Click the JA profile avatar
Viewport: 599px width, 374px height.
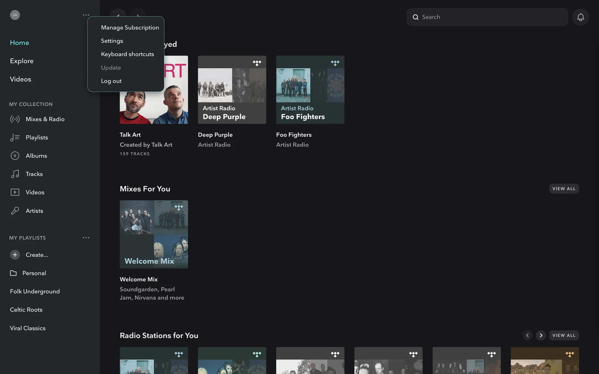(15, 15)
